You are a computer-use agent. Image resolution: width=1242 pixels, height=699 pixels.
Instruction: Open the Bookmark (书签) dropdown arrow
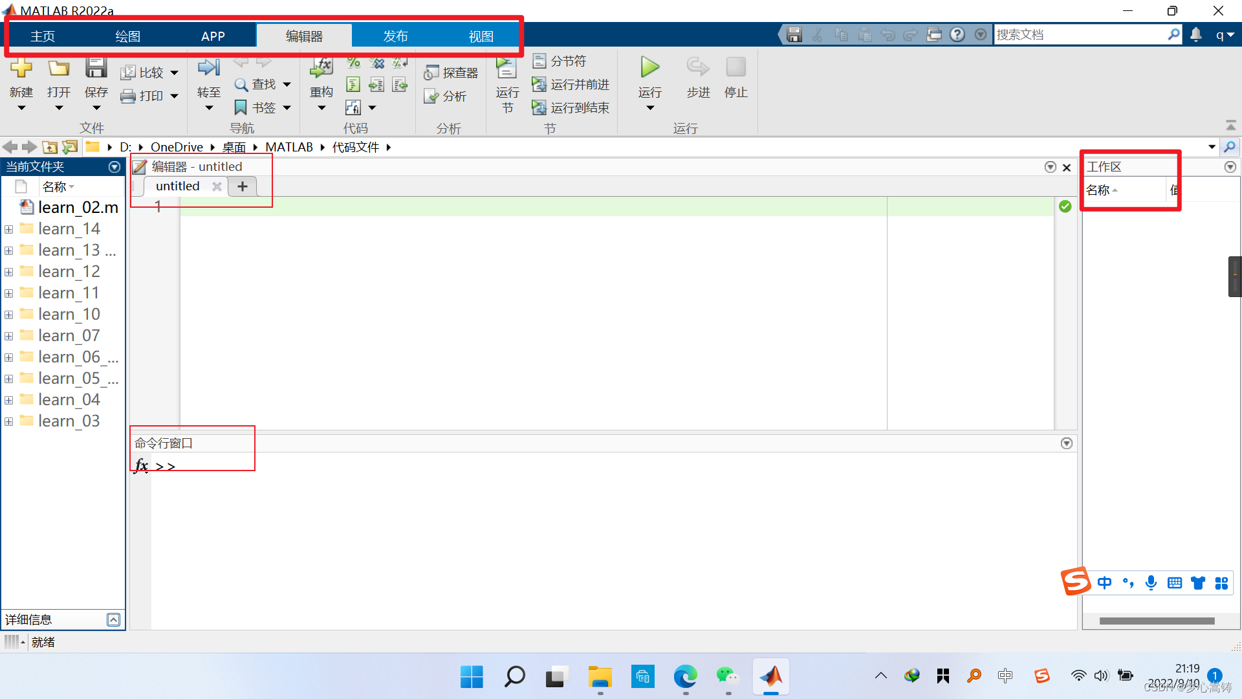[287, 108]
